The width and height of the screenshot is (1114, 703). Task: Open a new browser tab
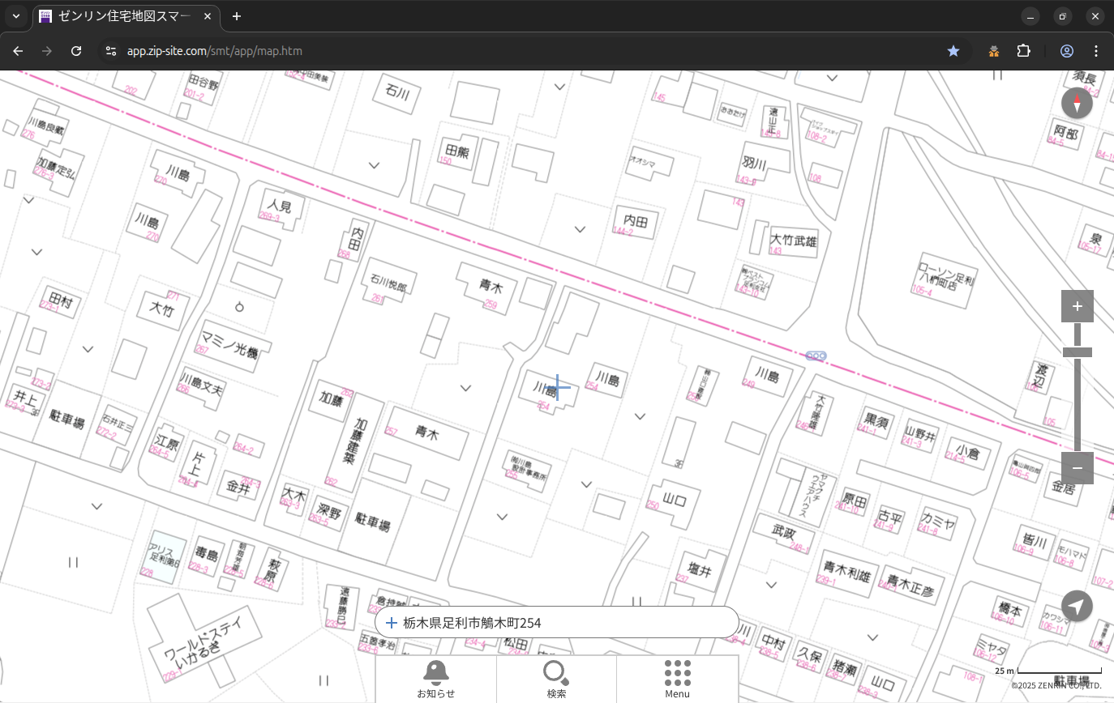(236, 16)
